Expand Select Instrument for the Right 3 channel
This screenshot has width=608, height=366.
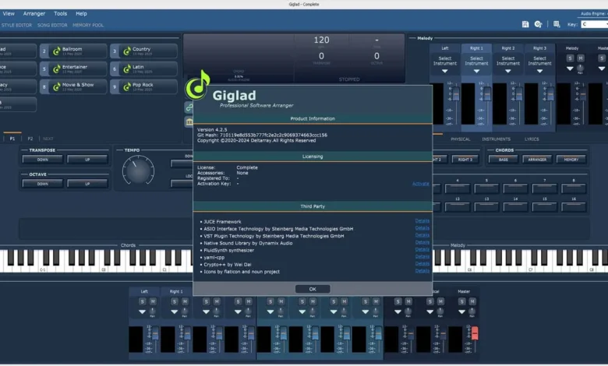[539, 71]
